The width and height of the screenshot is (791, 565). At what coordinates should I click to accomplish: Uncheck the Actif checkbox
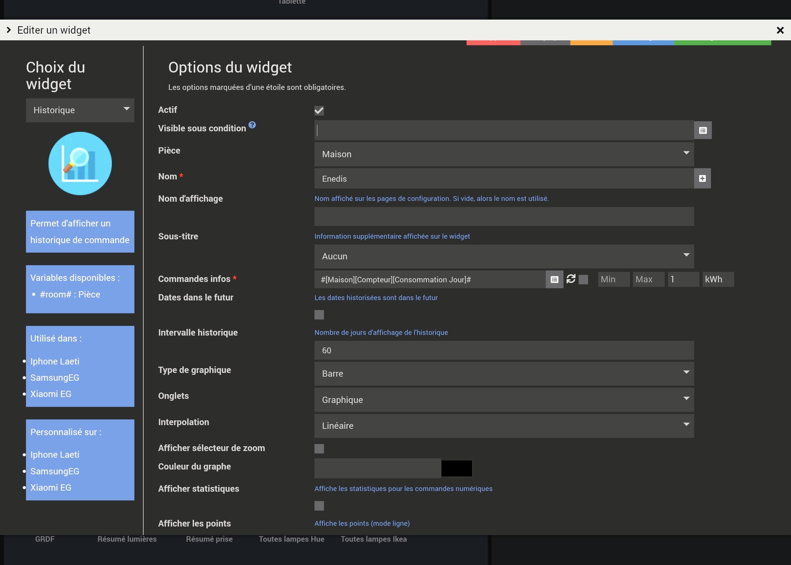pos(319,111)
